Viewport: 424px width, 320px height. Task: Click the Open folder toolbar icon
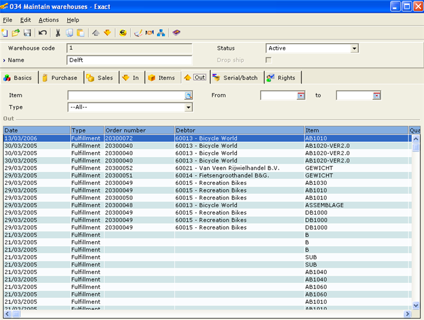(16, 33)
